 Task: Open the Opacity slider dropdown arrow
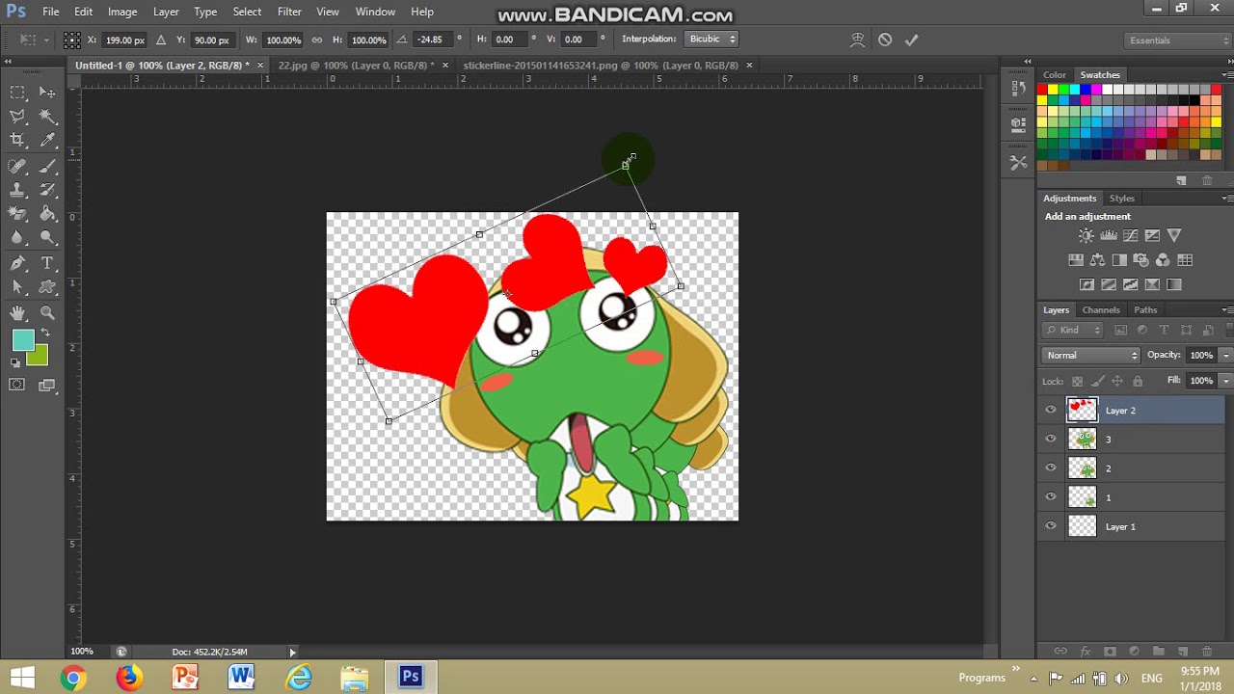(x=1225, y=355)
